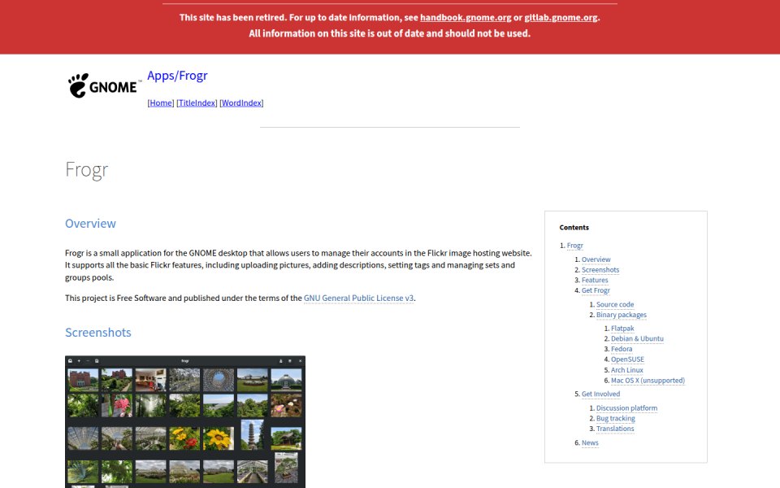Jump to Overview in the contents
The image size is (780, 488).
[596, 259]
